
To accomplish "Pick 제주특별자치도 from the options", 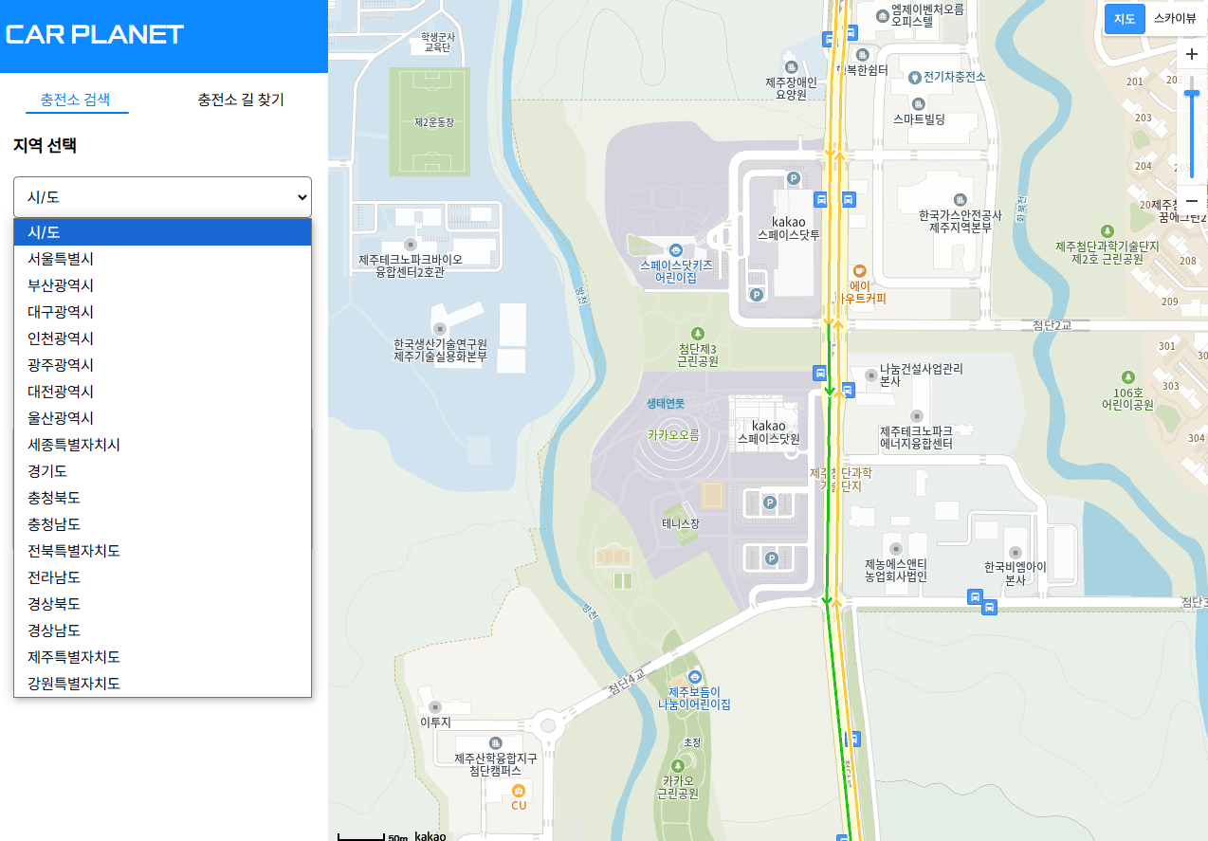I will (x=162, y=657).
